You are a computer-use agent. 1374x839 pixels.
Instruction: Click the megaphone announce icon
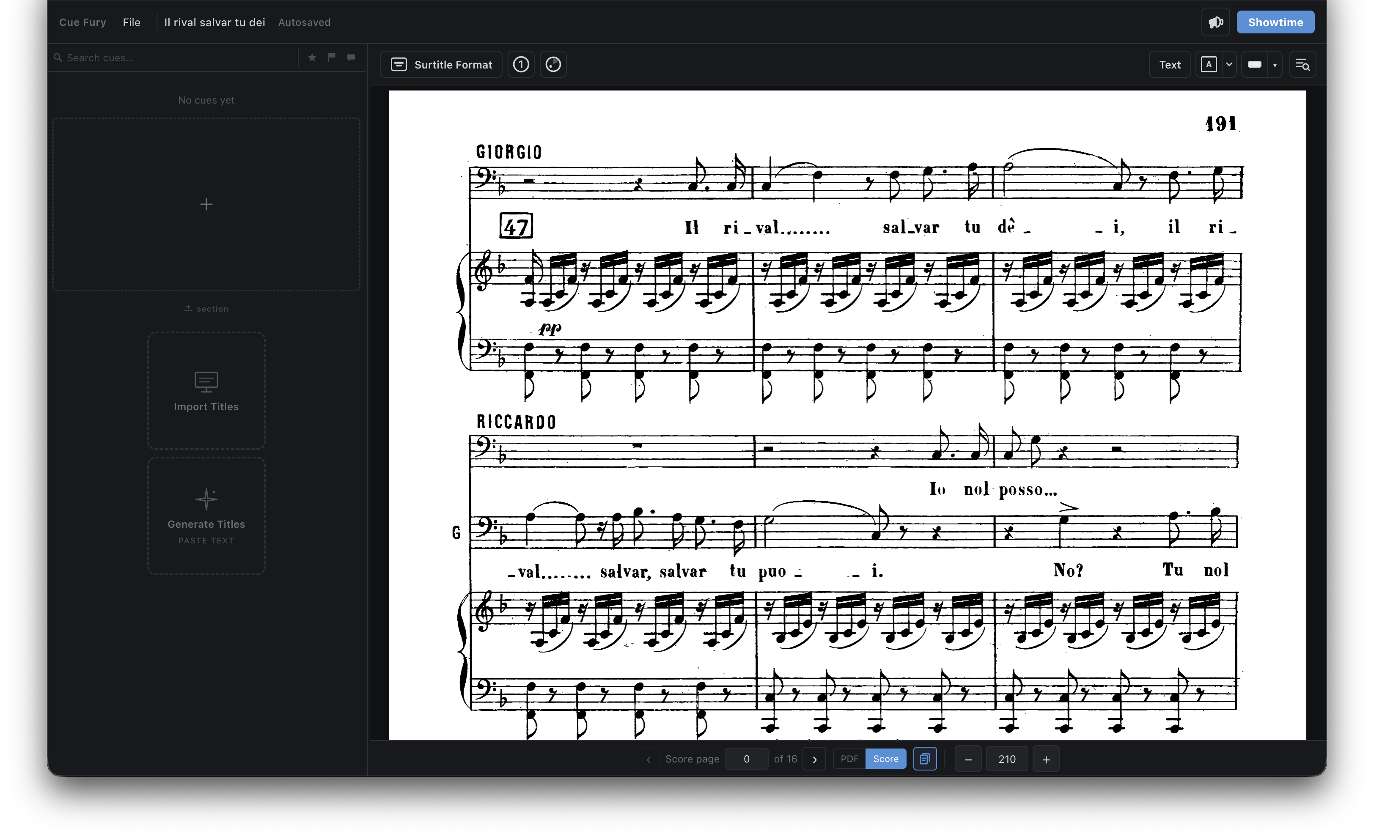(1215, 22)
